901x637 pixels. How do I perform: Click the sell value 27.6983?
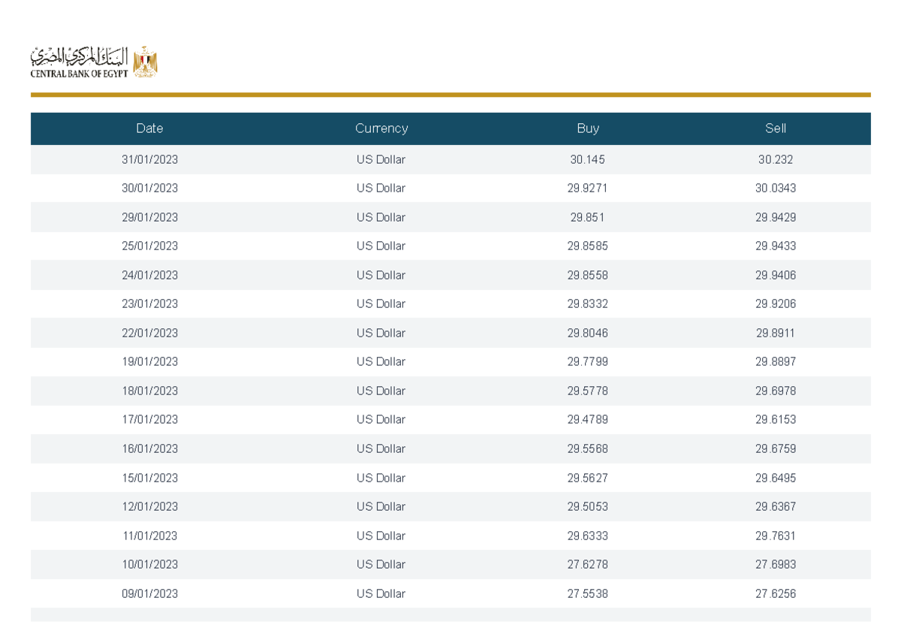click(776, 565)
